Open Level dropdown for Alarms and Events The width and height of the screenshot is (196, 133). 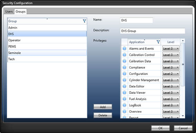171,49
